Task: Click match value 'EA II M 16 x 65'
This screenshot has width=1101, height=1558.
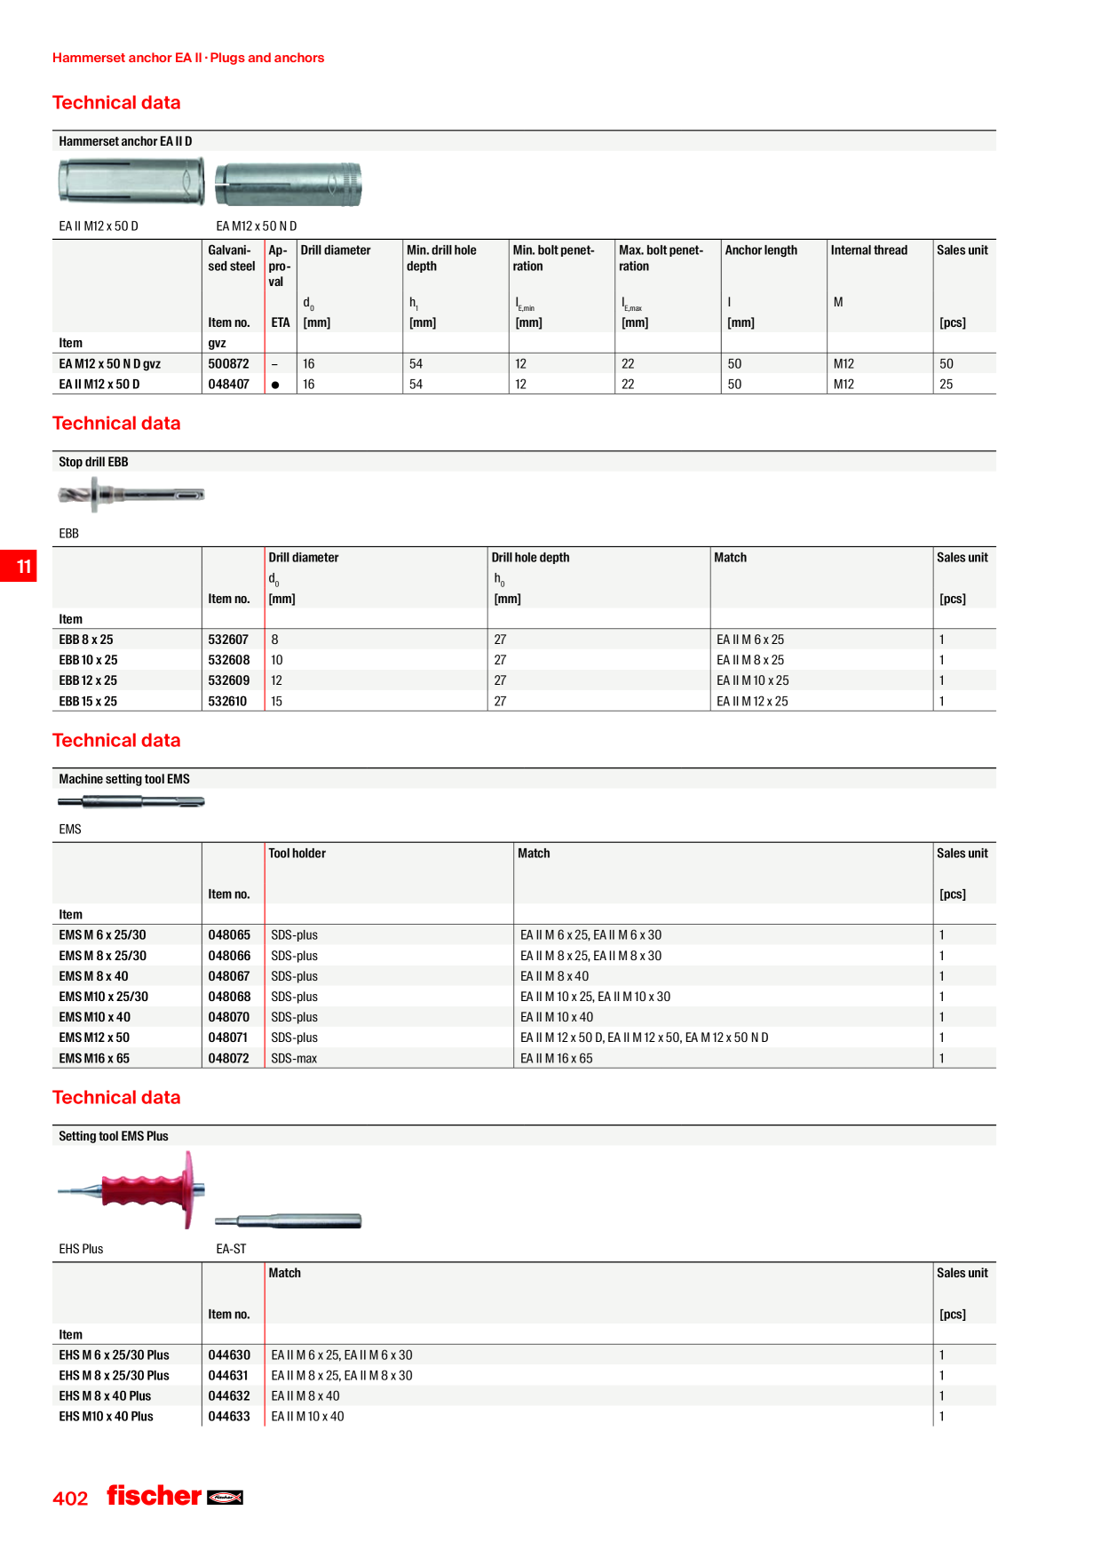Action: tap(557, 1059)
